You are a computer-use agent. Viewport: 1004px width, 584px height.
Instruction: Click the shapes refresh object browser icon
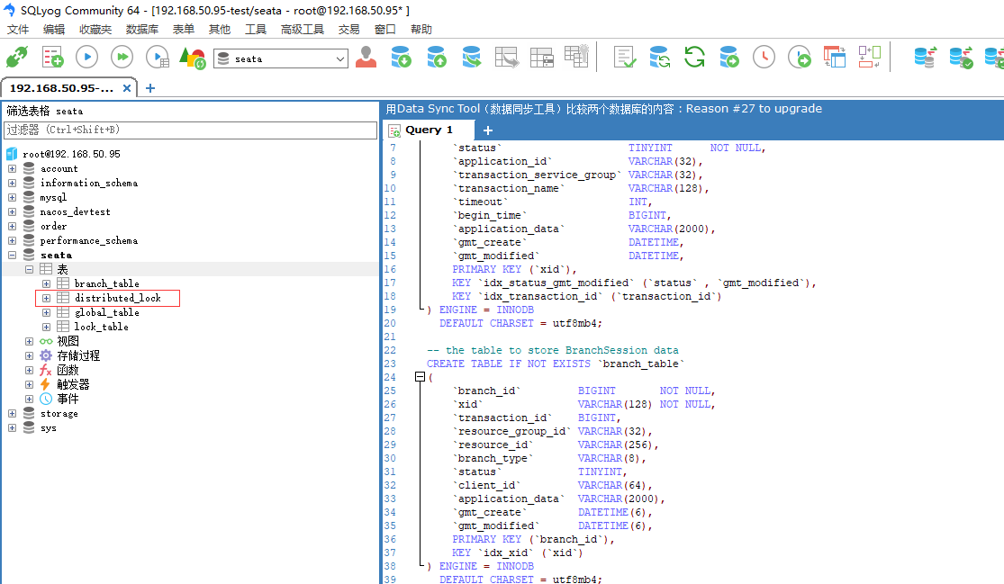click(192, 58)
